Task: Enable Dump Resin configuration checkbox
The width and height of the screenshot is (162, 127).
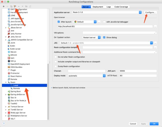Action: pos(56,66)
